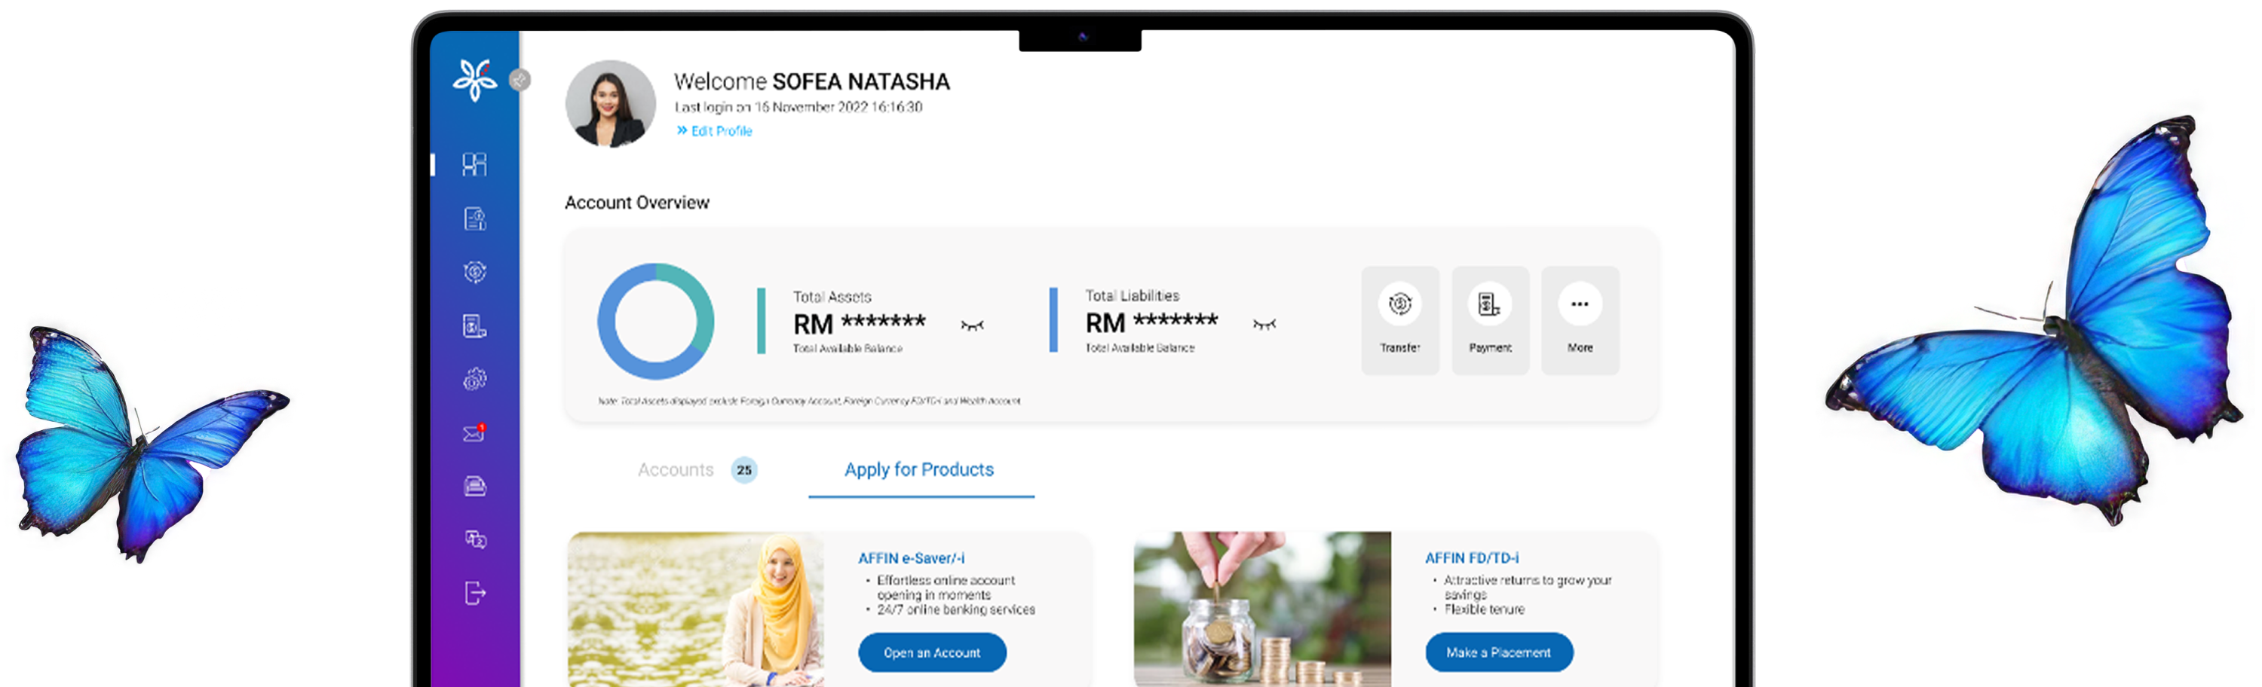Reveal the hidden Total Liabilities balance
Image resolution: width=2262 pixels, height=687 pixels.
tap(1264, 325)
